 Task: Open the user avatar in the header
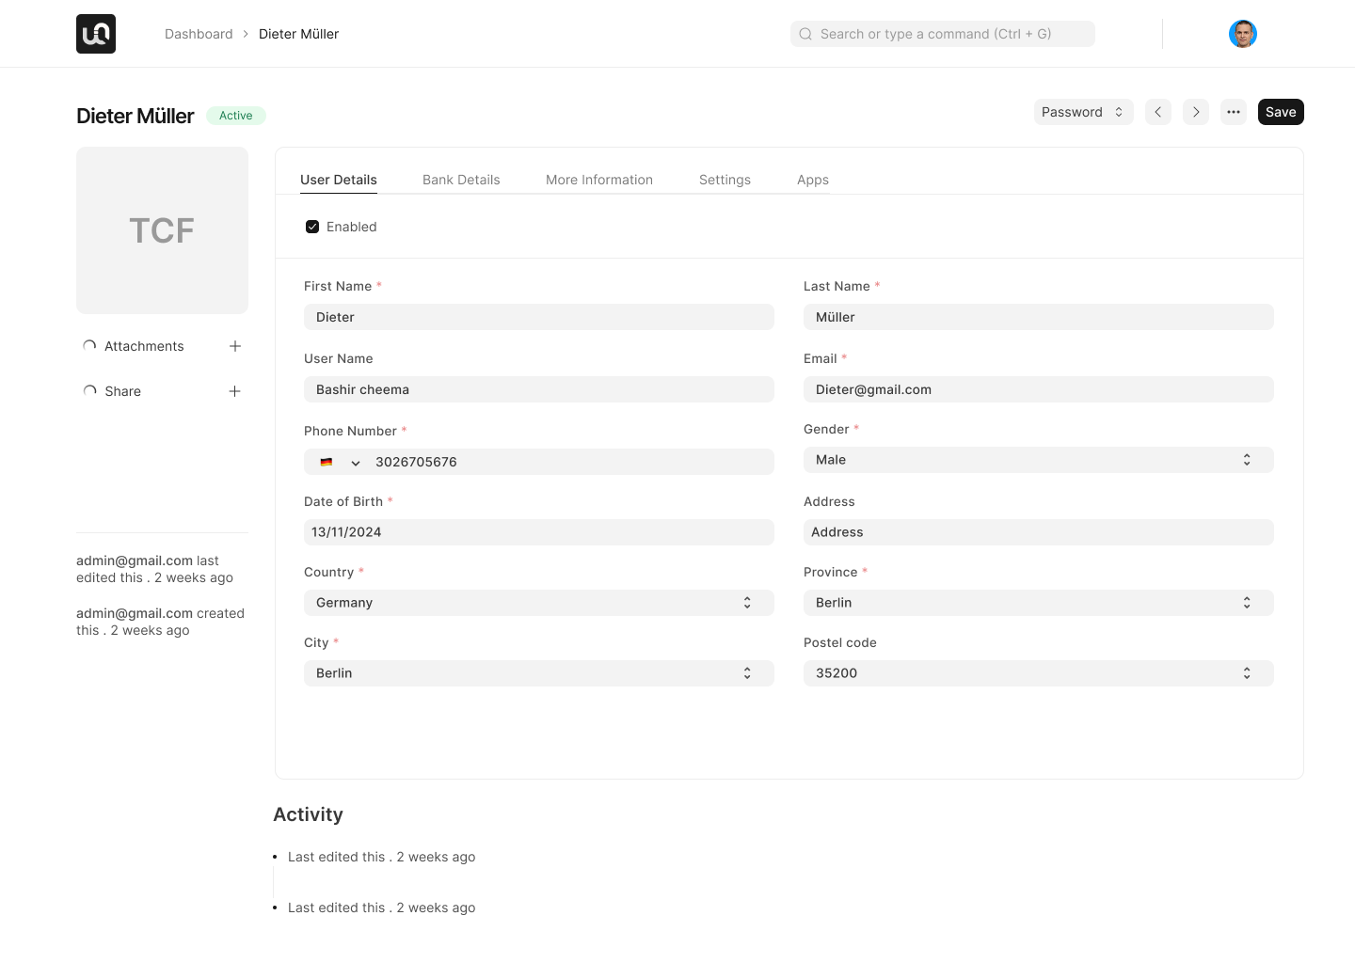click(x=1243, y=34)
